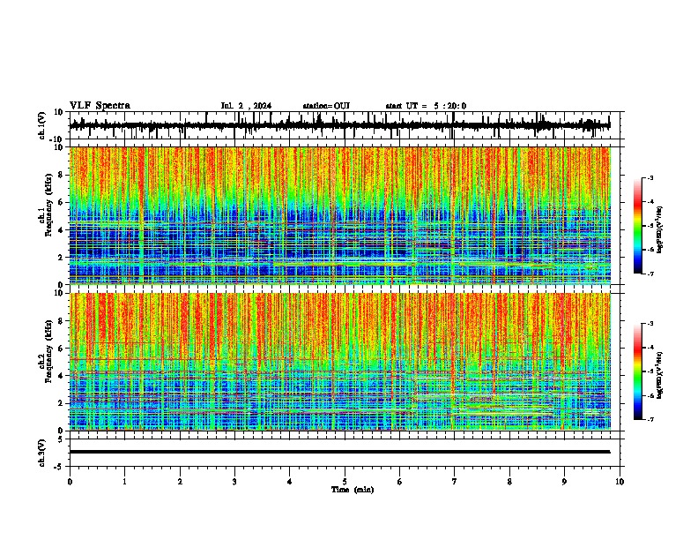698x540 pixels.
Task: Click time axis tick label "10" at the axis end
Action: pyautogui.click(x=620, y=482)
